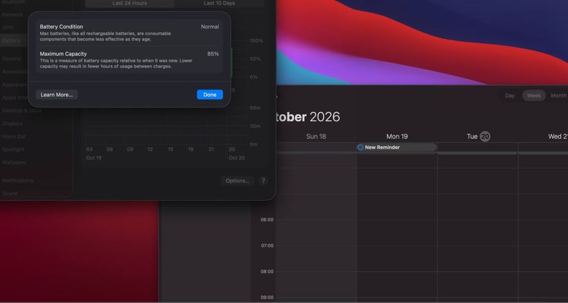Open Wallpaper in Settings sidebar
The width and height of the screenshot is (568, 303).
[14, 163]
